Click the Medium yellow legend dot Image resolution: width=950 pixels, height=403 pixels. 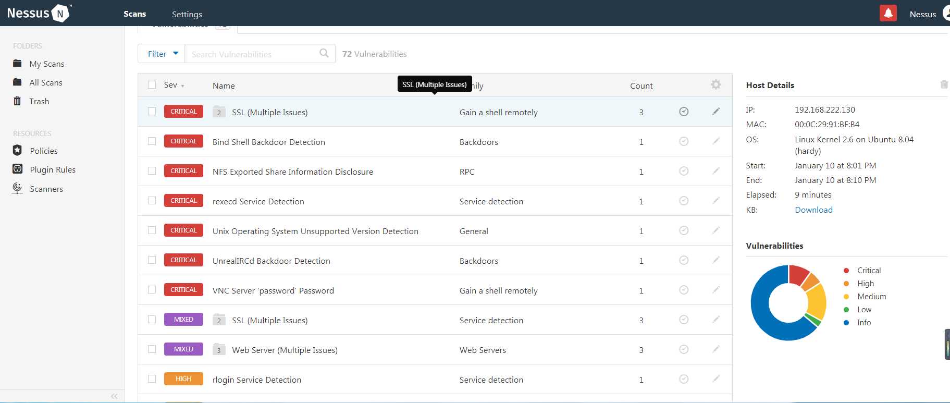(x=846, y=296)
